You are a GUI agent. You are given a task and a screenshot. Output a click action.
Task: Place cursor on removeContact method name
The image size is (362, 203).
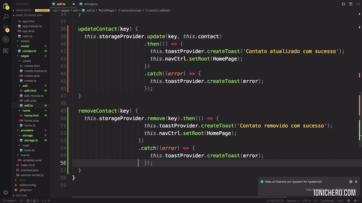click(98, 111)
